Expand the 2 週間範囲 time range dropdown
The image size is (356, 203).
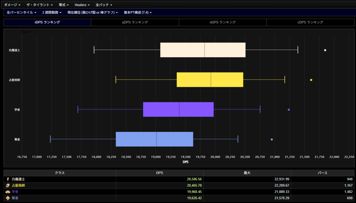[x=52, y=12]
